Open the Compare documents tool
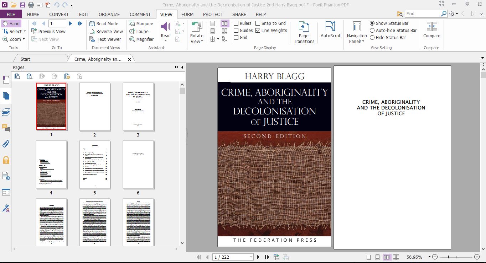 click(431, 29)
